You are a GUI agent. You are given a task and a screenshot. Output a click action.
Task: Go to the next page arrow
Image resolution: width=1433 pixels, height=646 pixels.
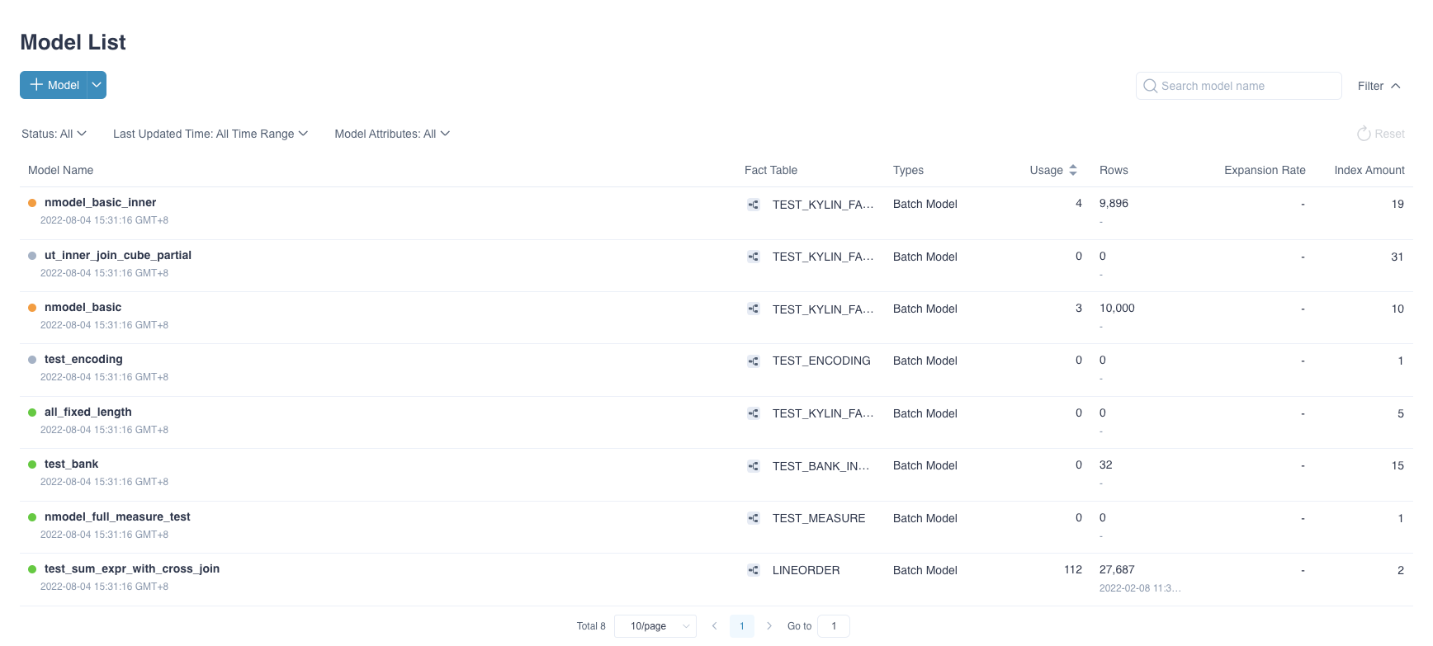(769, 626)
